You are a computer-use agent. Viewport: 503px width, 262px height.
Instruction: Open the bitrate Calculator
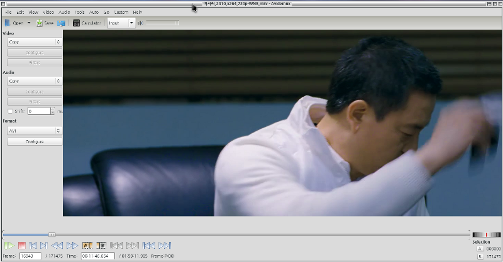click(x=87, y=23)
